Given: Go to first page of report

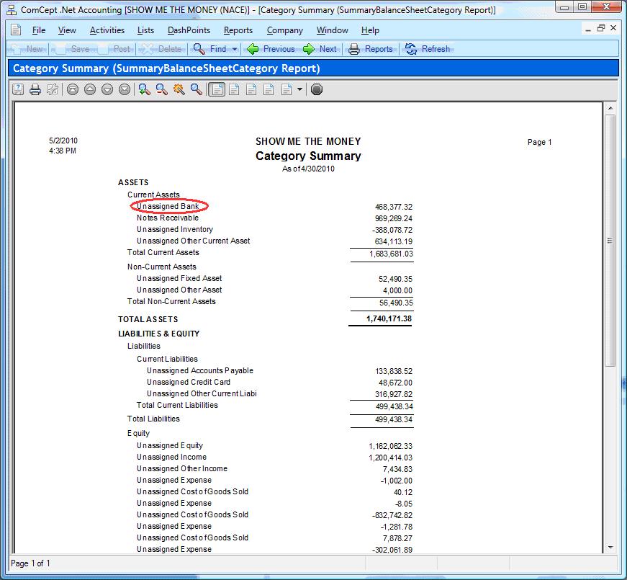Looking at the screenshot, I should coord(73,89).
